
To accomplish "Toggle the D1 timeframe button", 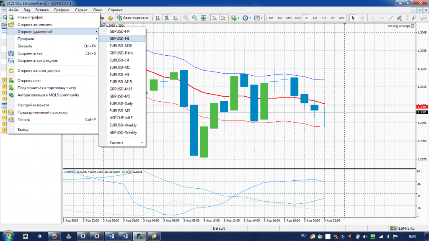I will click(324, 18).
